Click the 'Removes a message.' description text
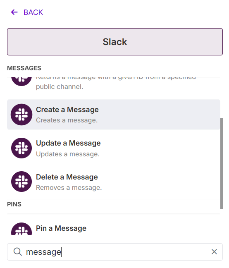 (x=69, y=188)
